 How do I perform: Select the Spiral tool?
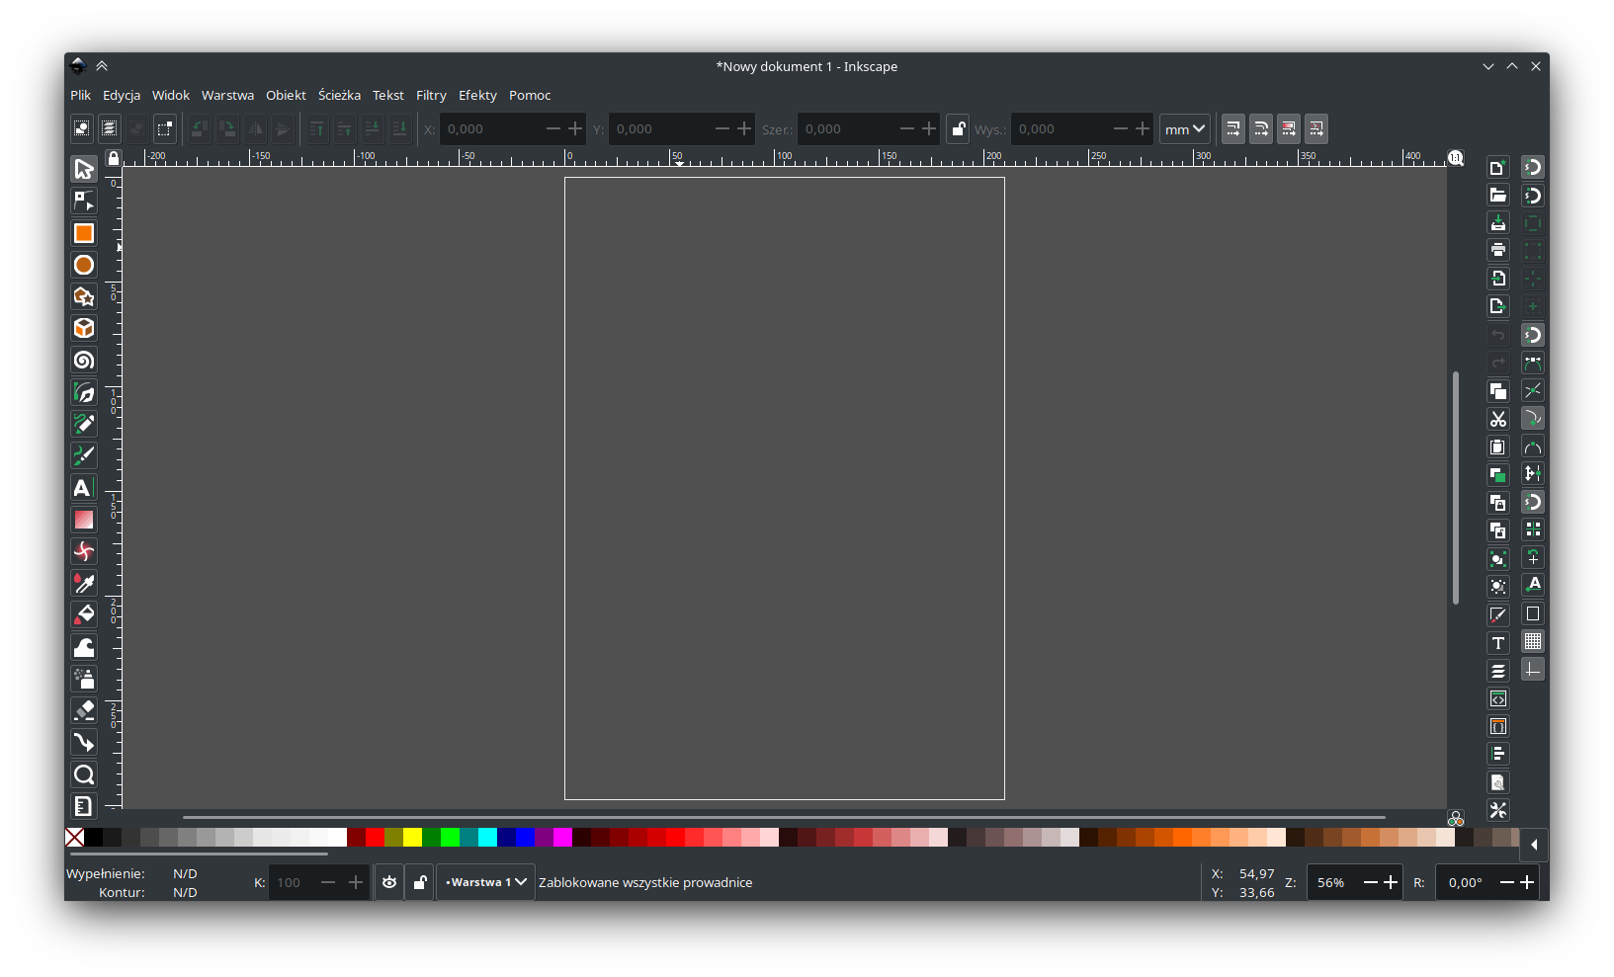[x=84, y=361]
